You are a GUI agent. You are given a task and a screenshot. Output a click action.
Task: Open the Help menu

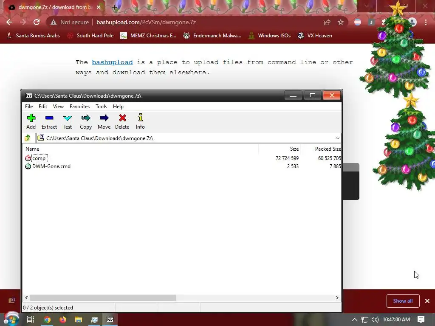118,107
